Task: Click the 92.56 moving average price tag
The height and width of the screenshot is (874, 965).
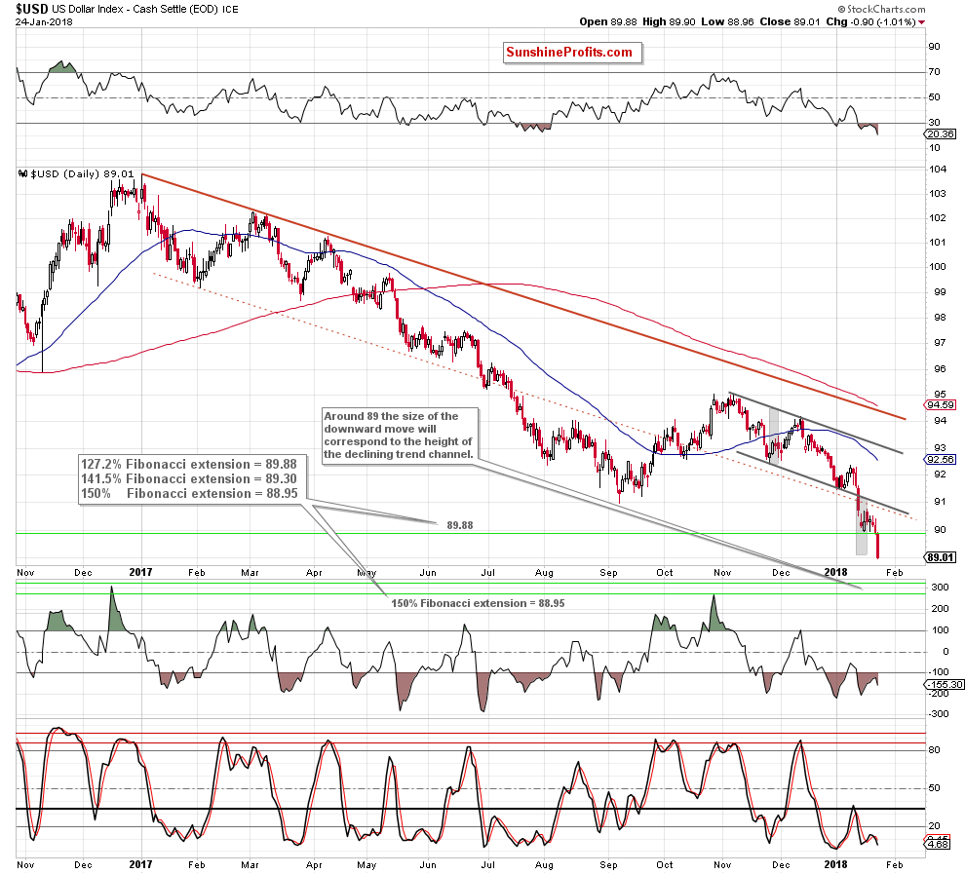Action: click(x=941, y=460)
